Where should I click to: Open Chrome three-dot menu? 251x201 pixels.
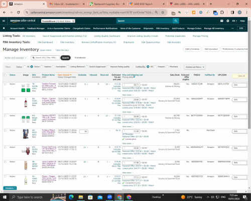[246, 13]
